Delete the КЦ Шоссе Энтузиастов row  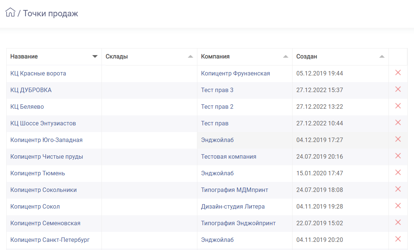(x=398, y=122)
